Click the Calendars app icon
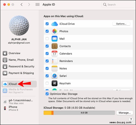The width and height of the screenshot is (136, 125). [x=54, y=54]
